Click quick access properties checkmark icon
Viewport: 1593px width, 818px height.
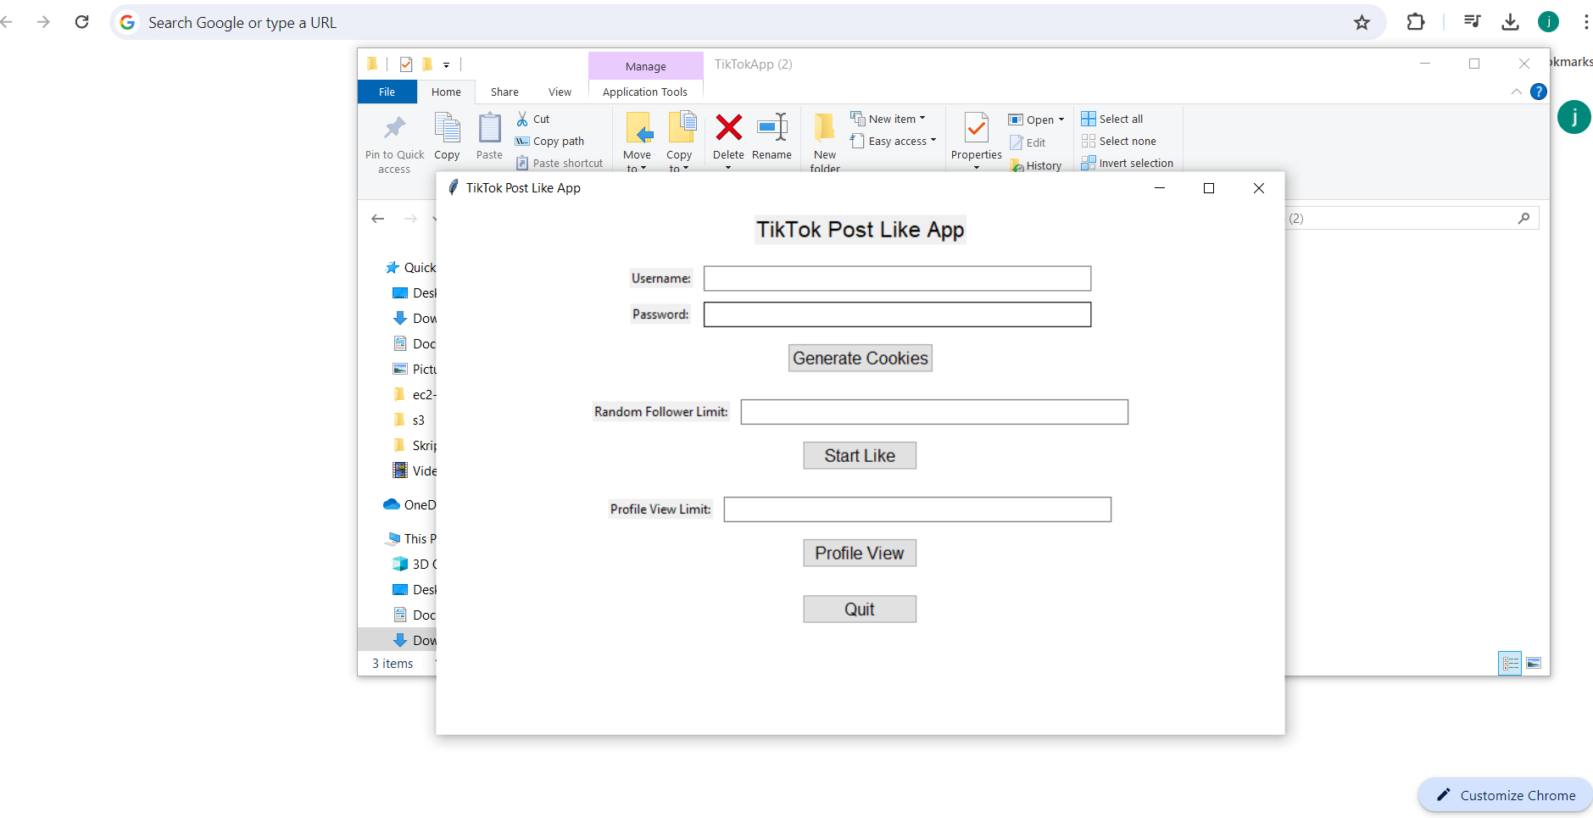click(x=406, y=64)
